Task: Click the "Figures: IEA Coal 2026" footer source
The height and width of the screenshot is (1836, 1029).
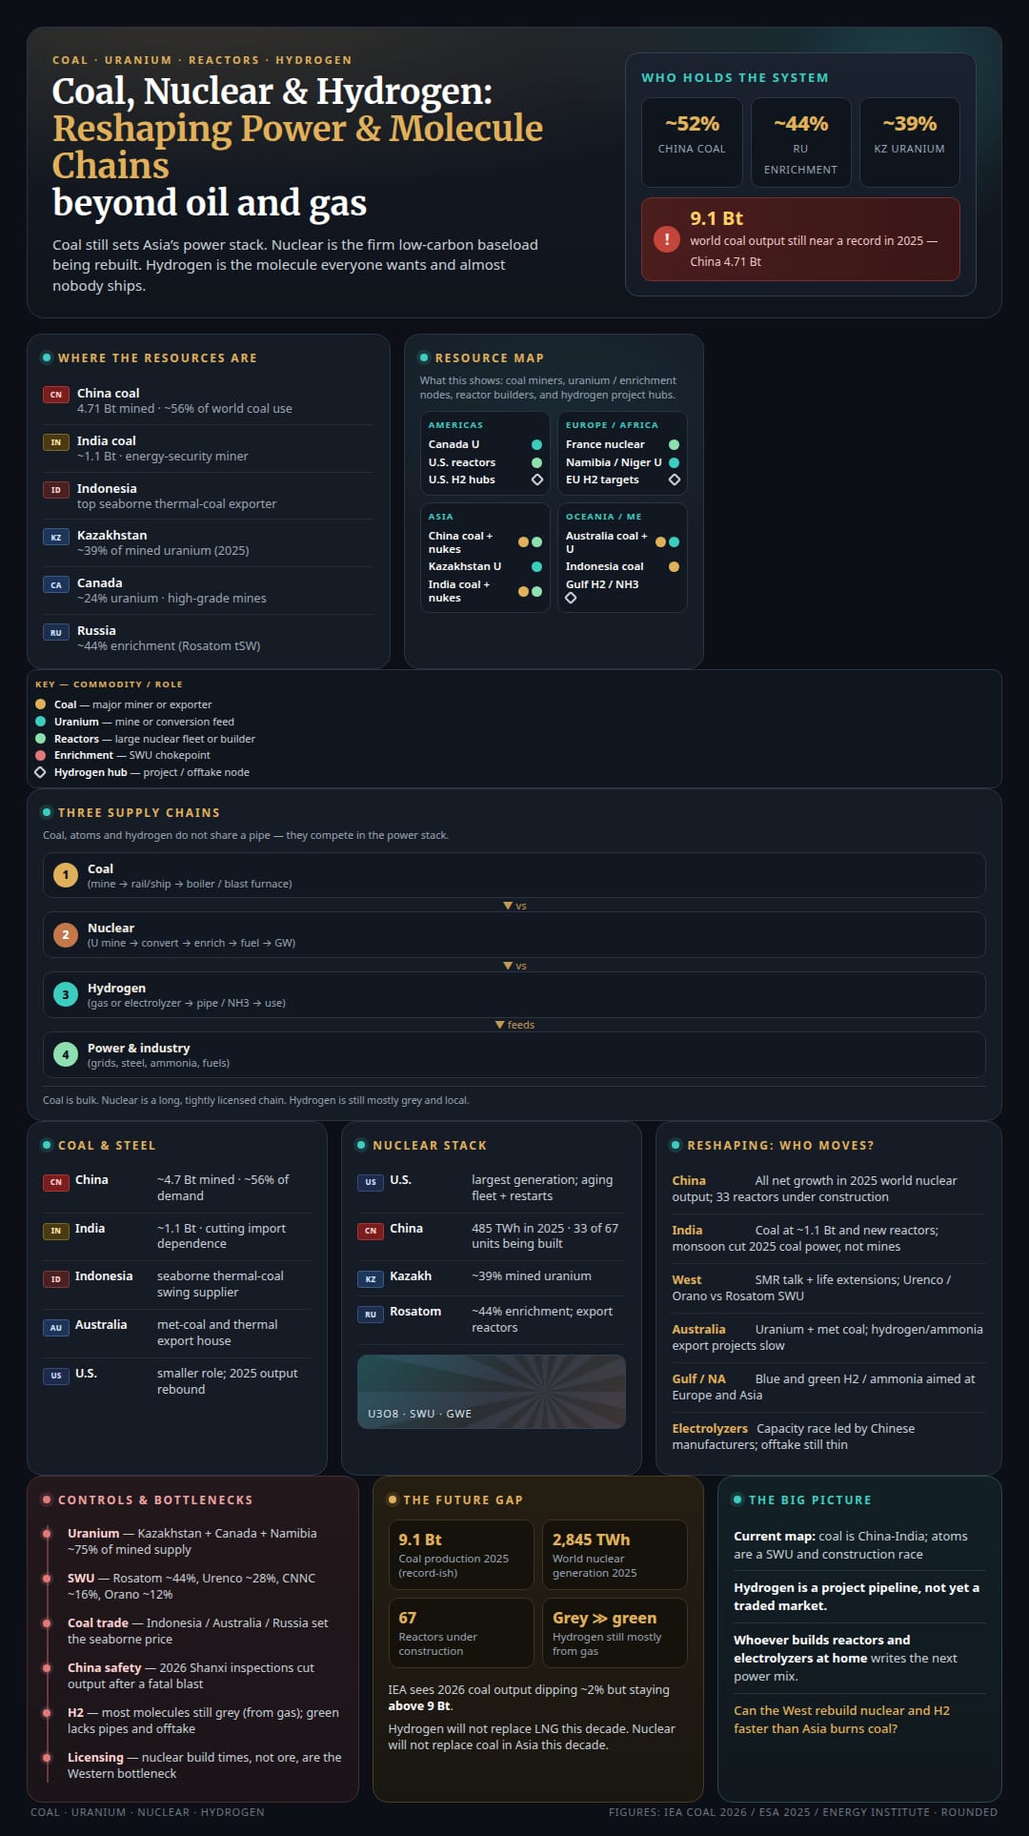Action: [x=803, y=1812]
